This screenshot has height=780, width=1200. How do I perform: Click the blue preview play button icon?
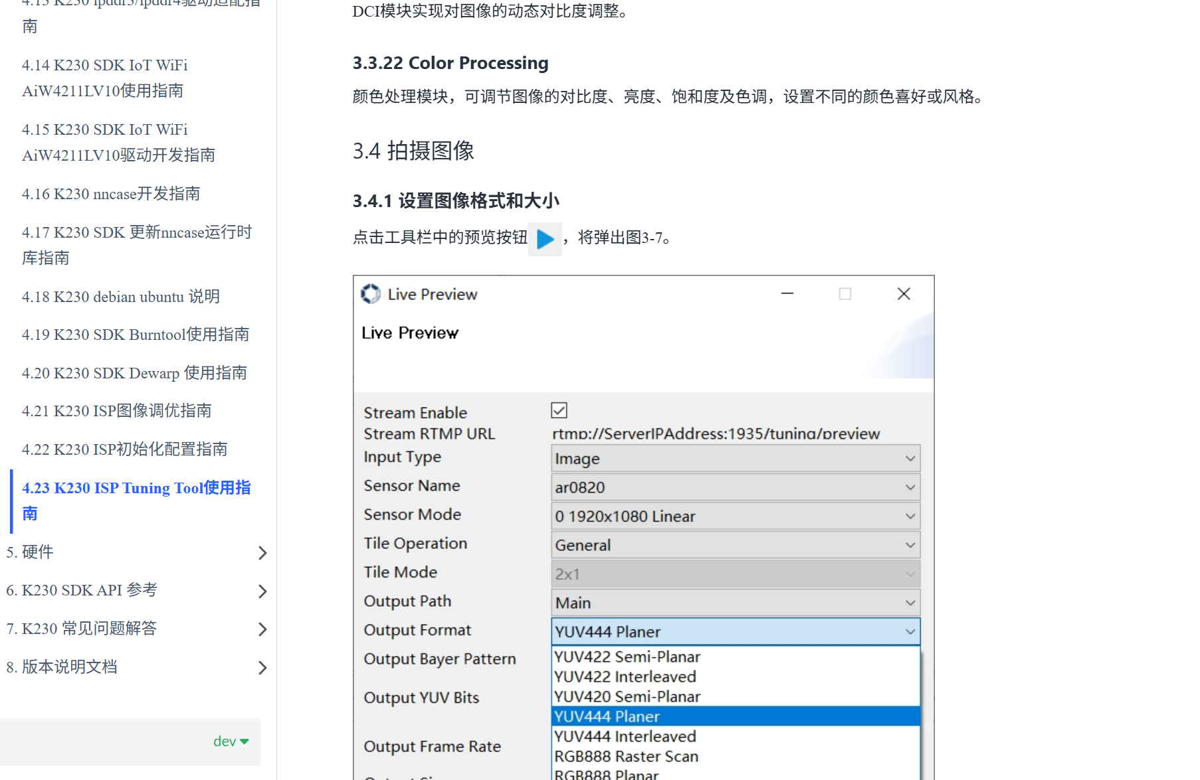545,239
